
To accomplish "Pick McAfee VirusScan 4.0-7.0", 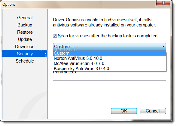I will (109, 63).
